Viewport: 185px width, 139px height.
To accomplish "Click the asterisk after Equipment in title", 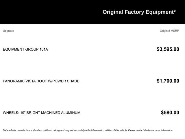I will (175, 11).
